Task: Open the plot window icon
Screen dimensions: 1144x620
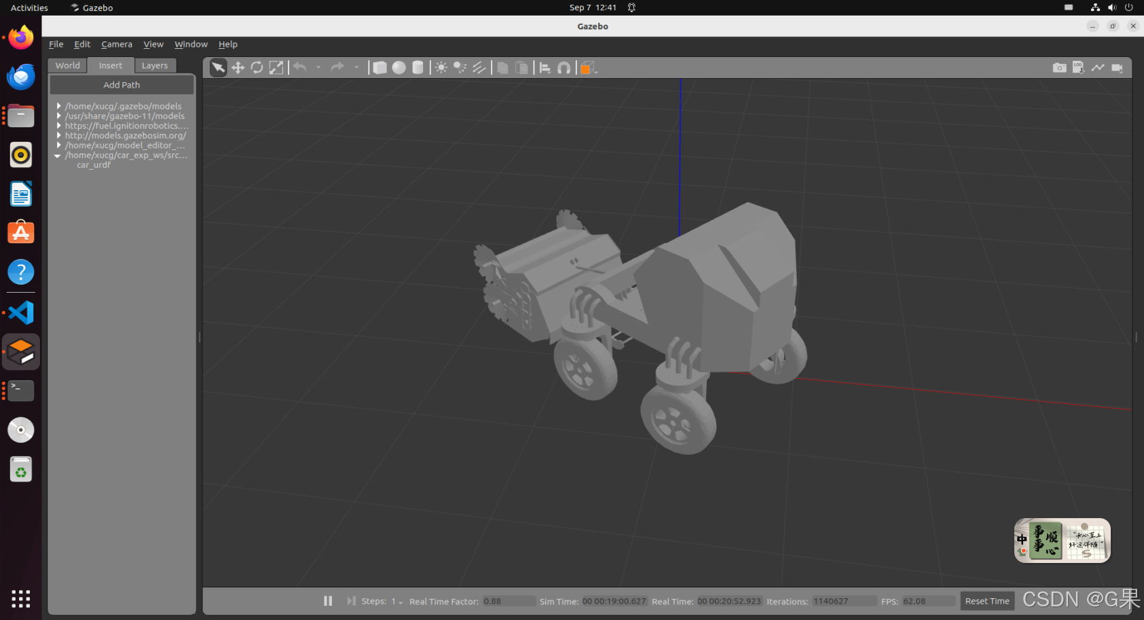Action: [1098, 67]
